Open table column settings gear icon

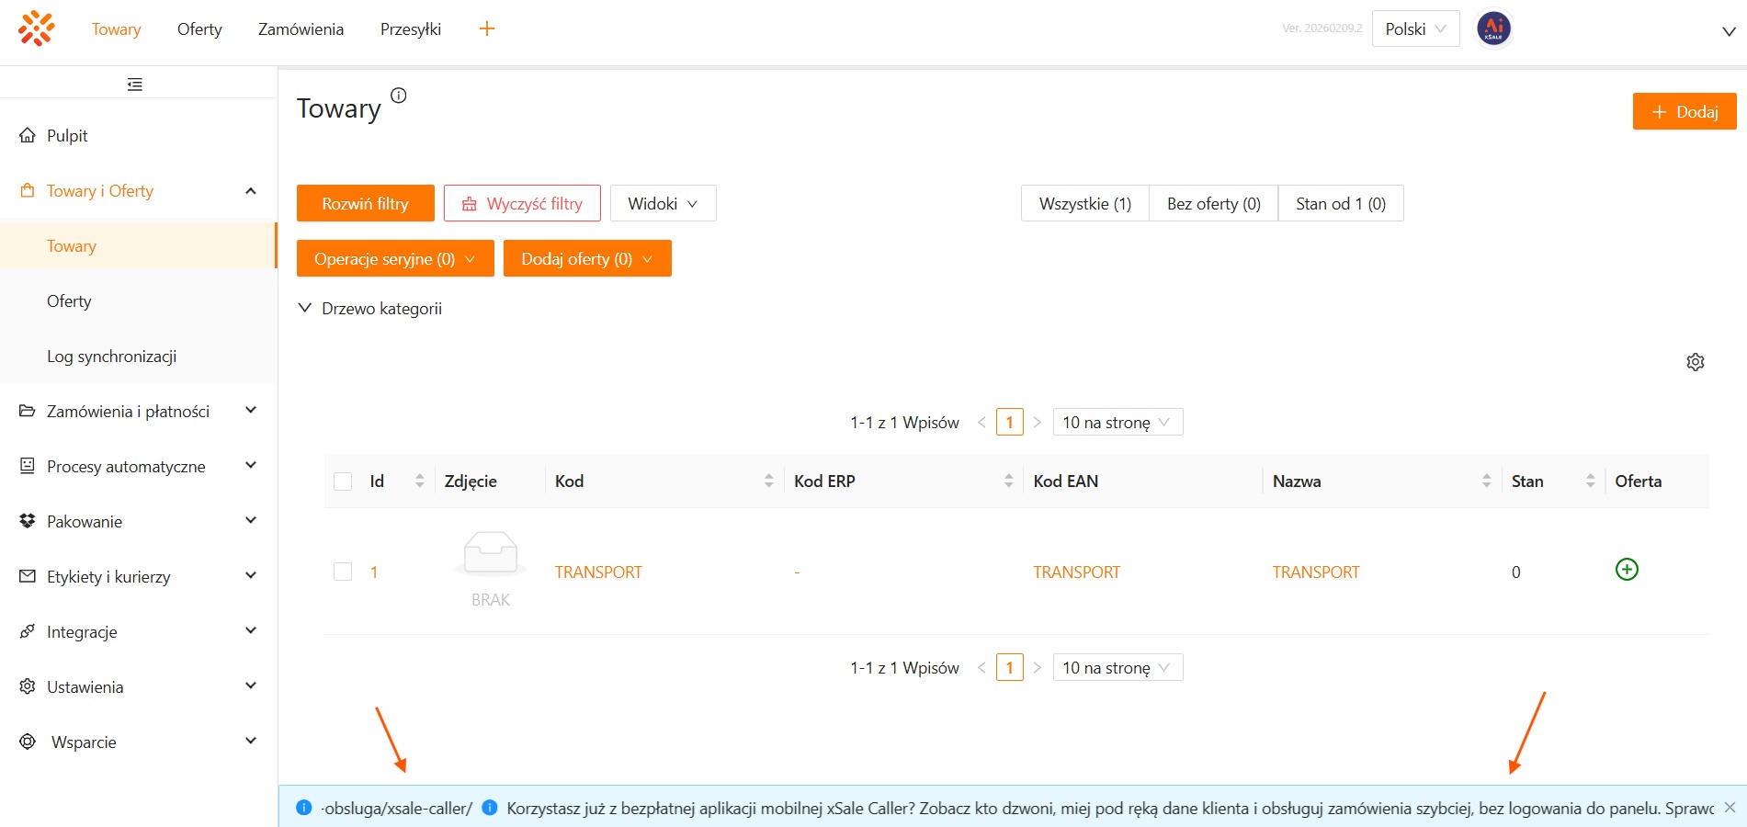point(1696,362)
